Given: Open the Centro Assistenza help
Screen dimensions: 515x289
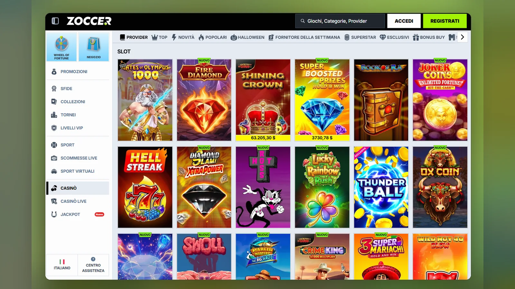Looking at the screenshot, I should coord(93,265).
